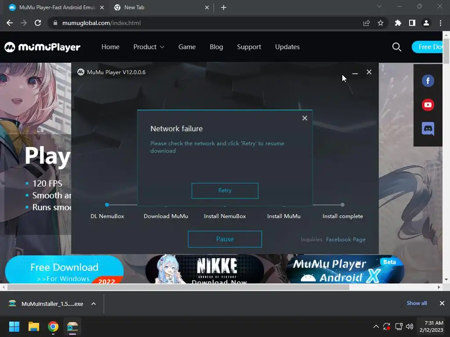Screen dimensions: 450x337
Task: Click the vertical page scrollbar thumb
Action: (x=446, y=50)
